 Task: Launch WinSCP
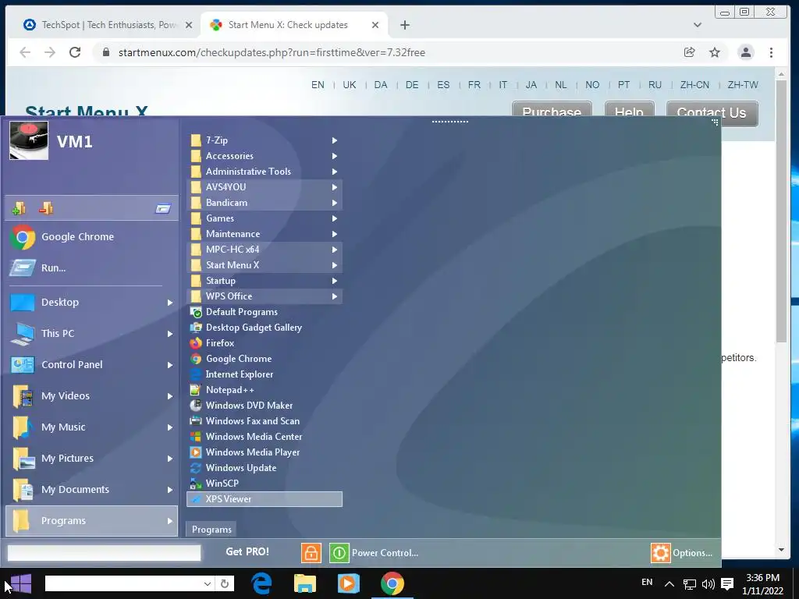(x=265, y=484)
